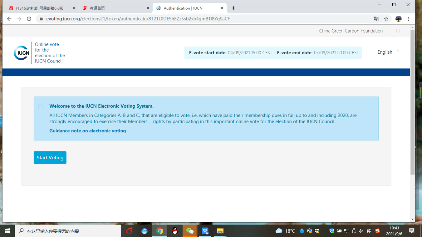Open WPS Office on taskbar
Screen dimensions: 422x237
pyautogui.click(x=205, y=231)
